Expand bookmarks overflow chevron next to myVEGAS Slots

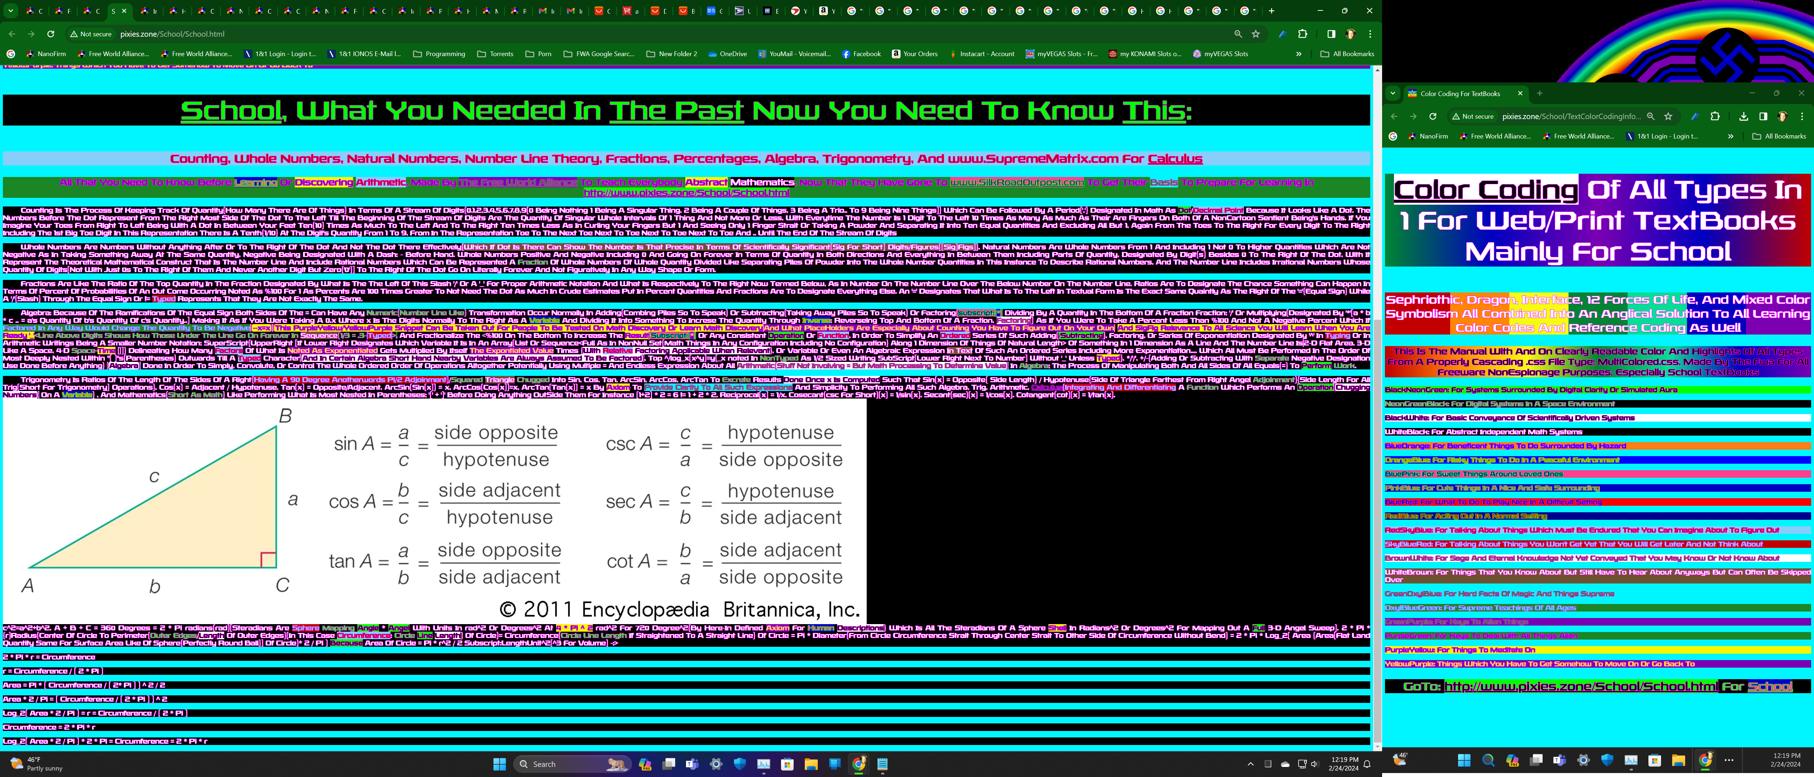(1299, 54)
